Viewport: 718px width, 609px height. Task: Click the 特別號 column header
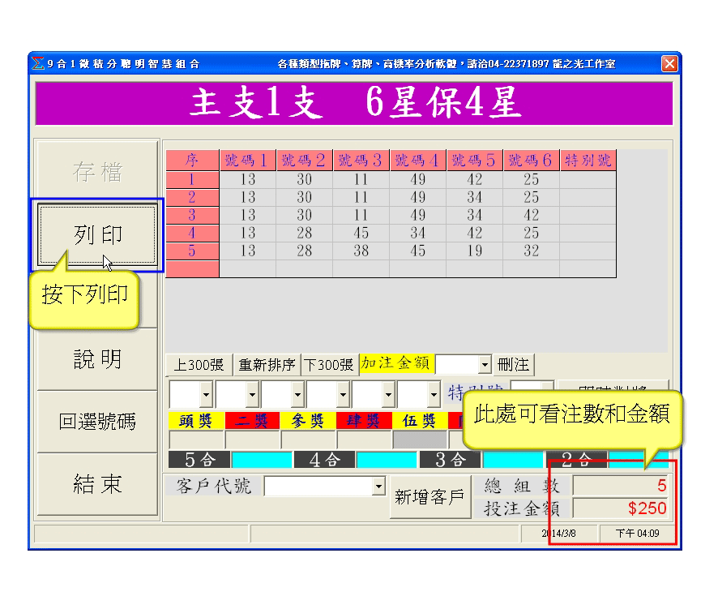pos(588,160)
